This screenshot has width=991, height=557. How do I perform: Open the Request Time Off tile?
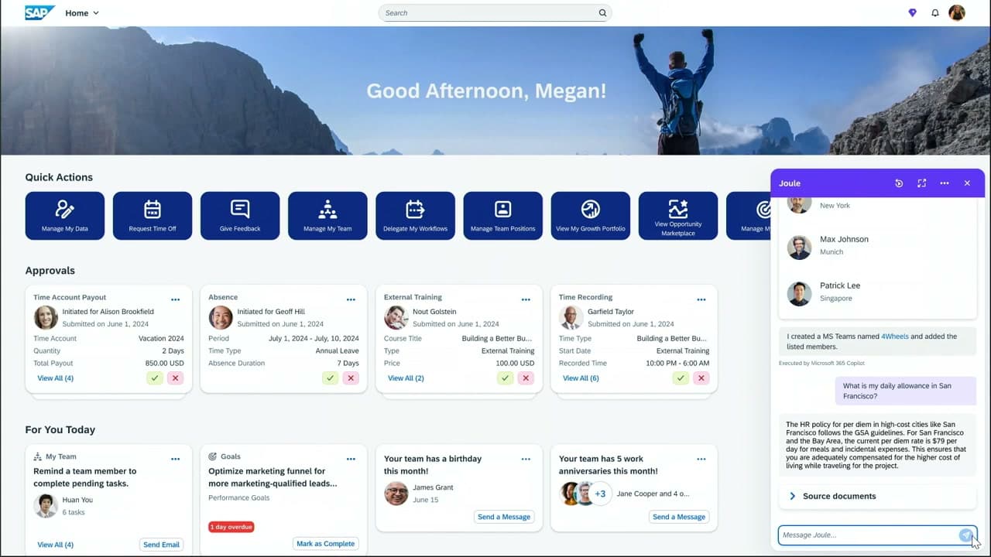(x=153, y=216)
